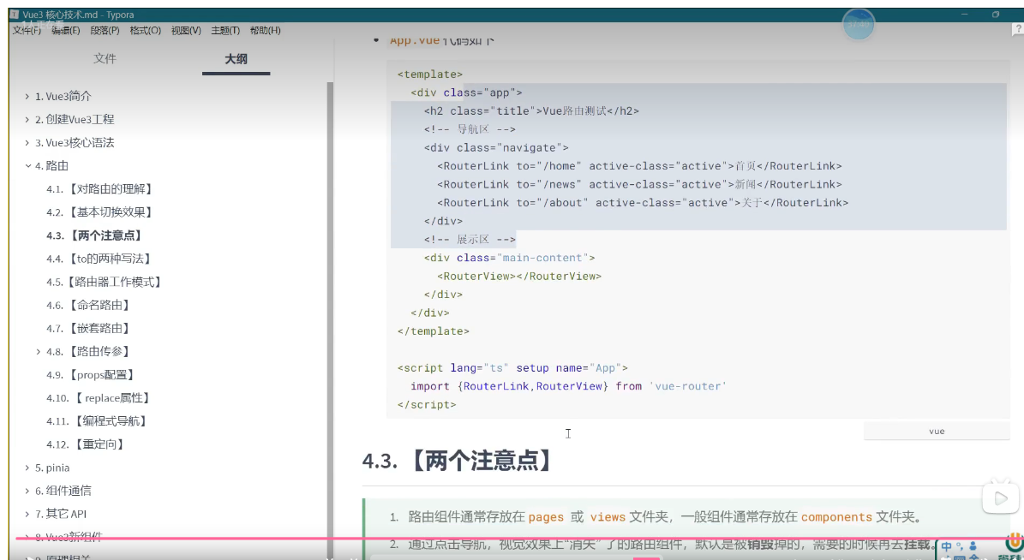Jump to 4.6.【命名路由】 in outline
Image resolution: width=1024 pixels, height=560 pixels.
[89, 306]
